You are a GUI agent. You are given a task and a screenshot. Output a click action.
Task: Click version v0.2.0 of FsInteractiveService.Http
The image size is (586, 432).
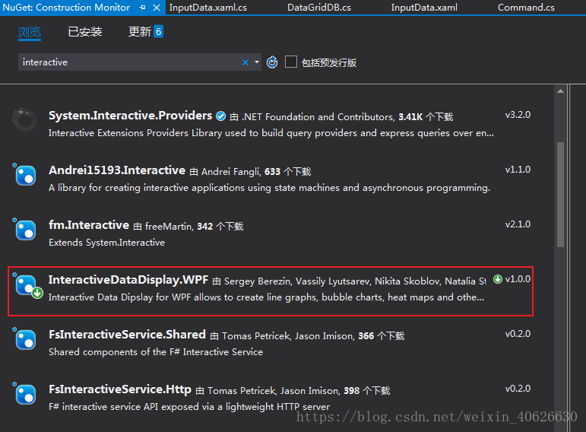coord(518,389)
